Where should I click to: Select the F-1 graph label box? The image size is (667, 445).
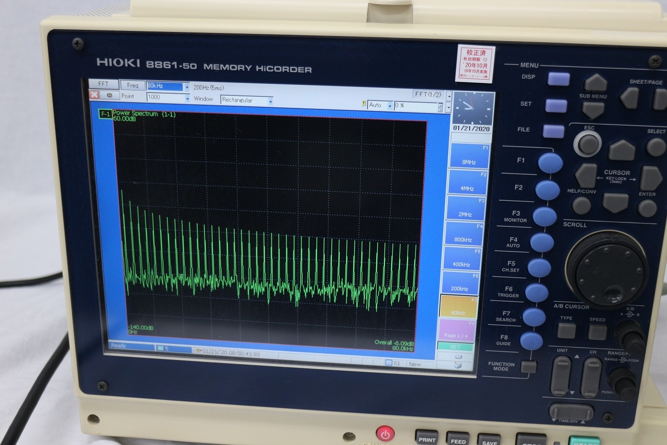point(106,114)
